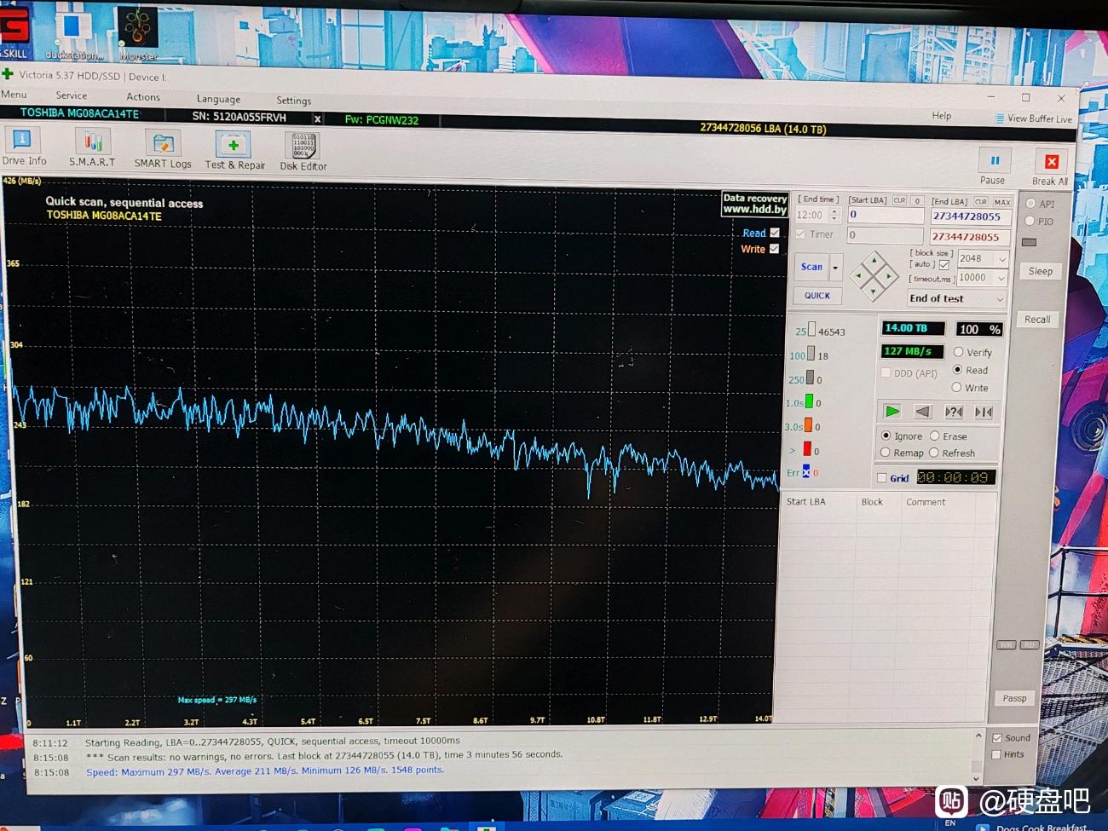Switch to Test & Repair
The width and height of the screenshot is (1108, 831).
tap(234, 152)
